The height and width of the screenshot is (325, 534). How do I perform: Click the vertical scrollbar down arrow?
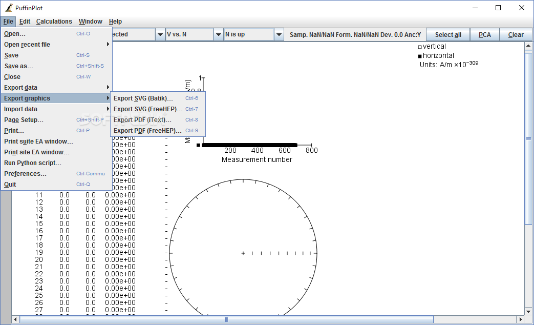528,311
